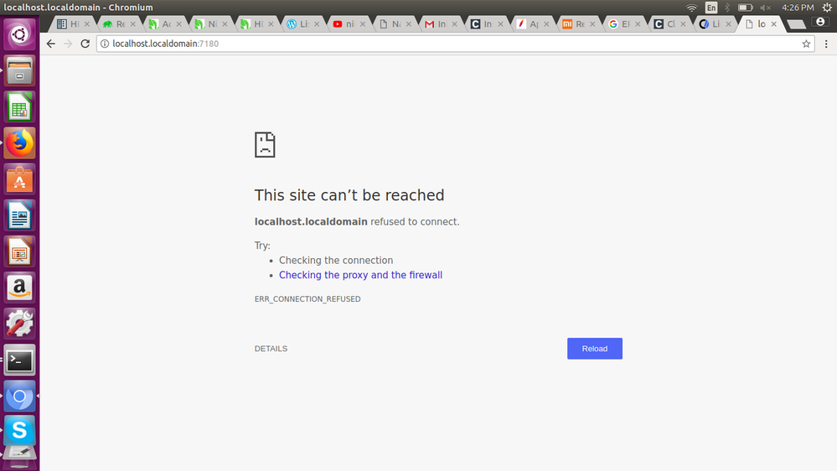Open Ubuntu Dash search in launcher
The height and width of the screenshot is (471, 837).
(20, 34)
